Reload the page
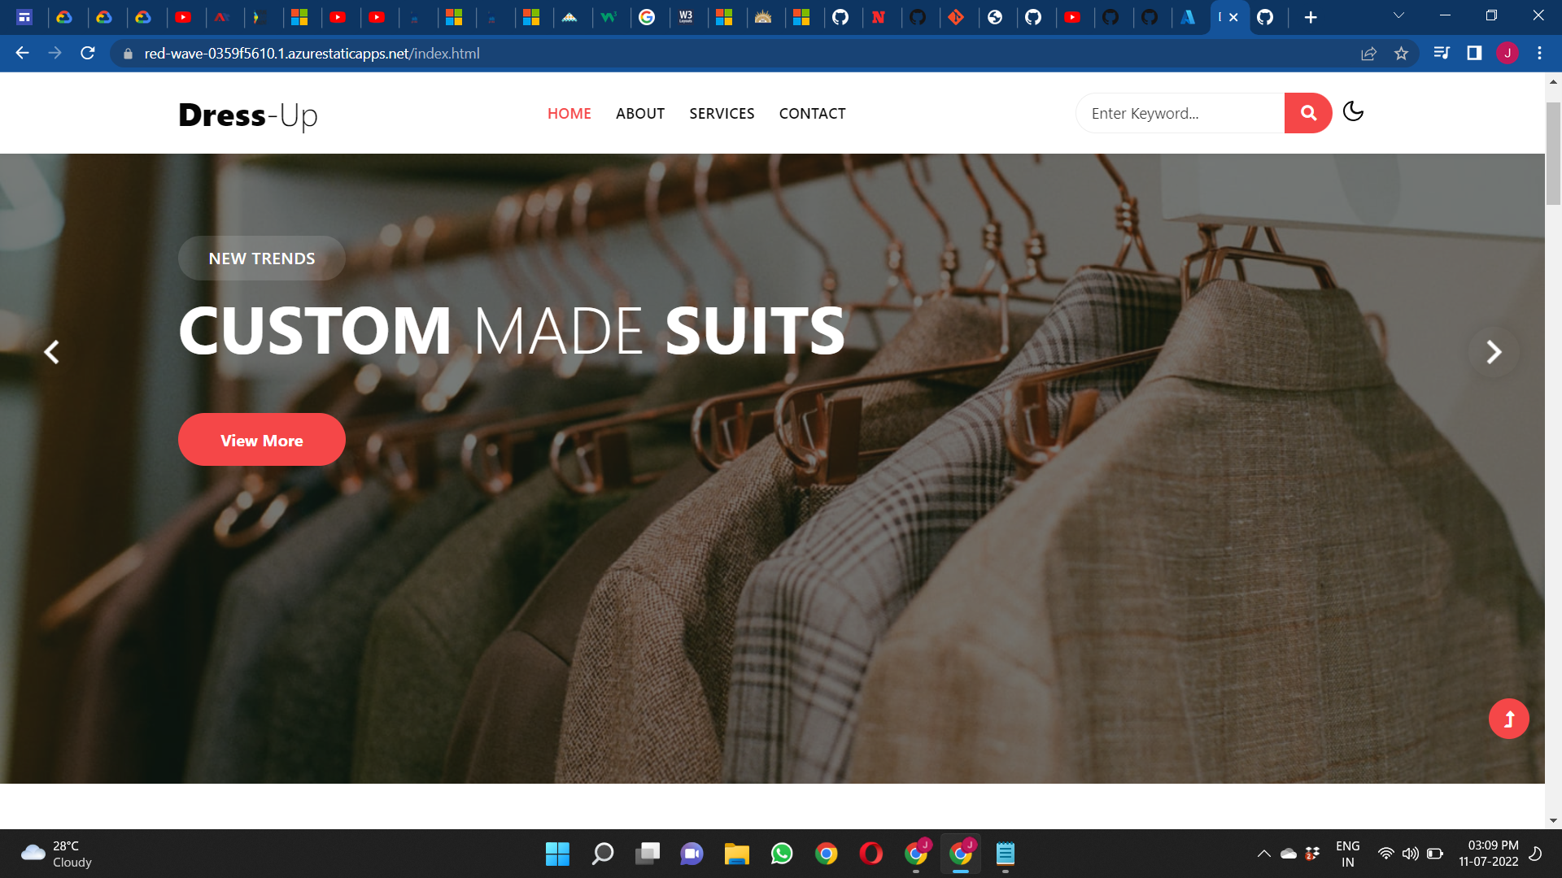This screenshot has height=878, width=1562. 88,54
